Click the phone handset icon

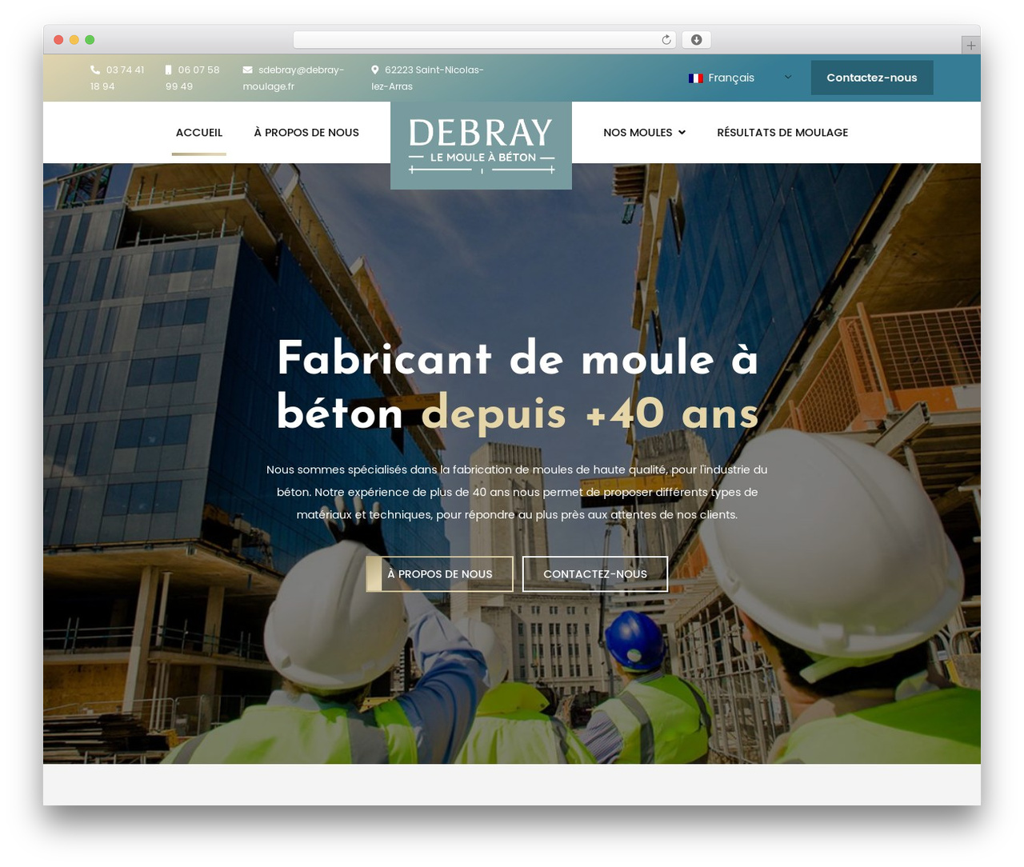click(95, 70)
